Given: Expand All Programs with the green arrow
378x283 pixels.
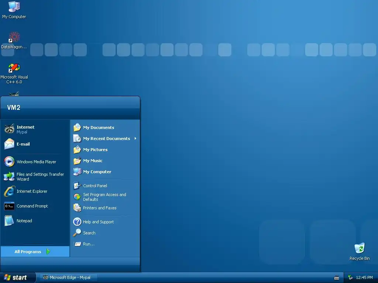Looking at the screenshot, I should (x=48, y=251).
